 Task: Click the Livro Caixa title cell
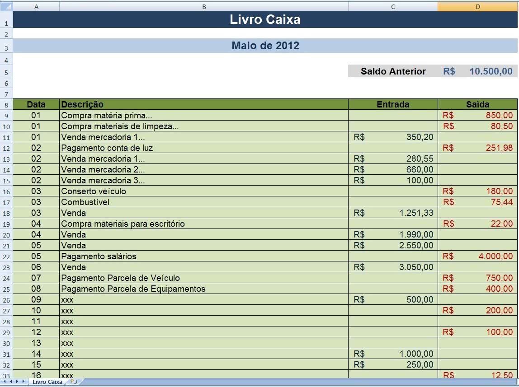265,19
